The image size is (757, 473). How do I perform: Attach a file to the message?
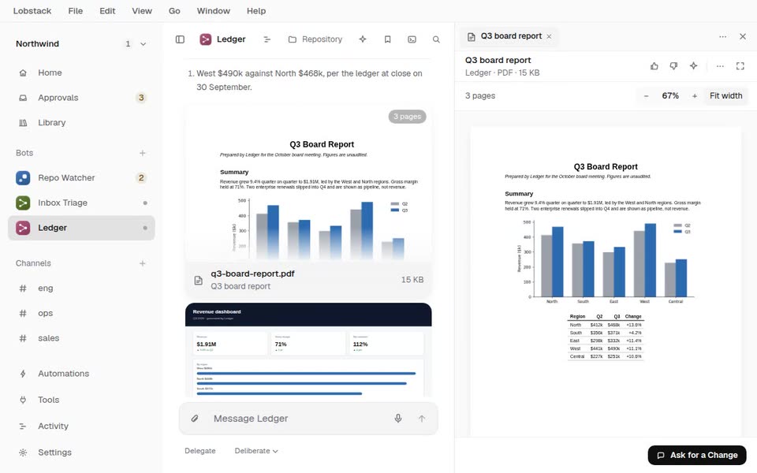click(195, 419)
